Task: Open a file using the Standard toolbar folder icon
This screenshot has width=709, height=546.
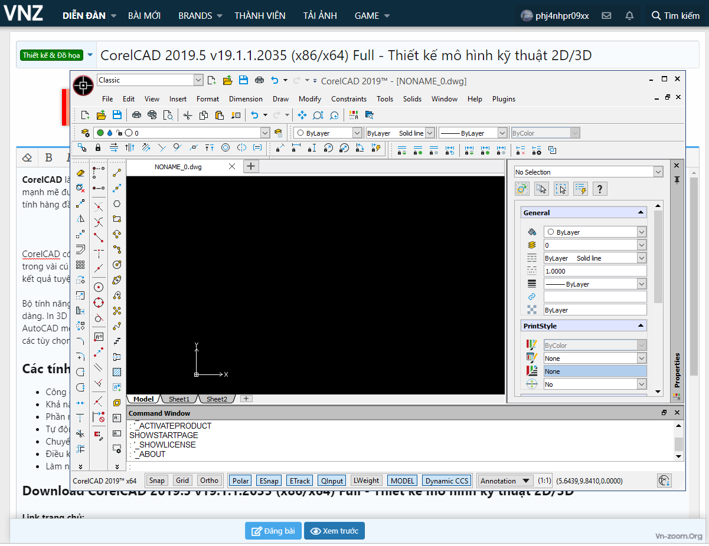Action: (x=101, y=115)
